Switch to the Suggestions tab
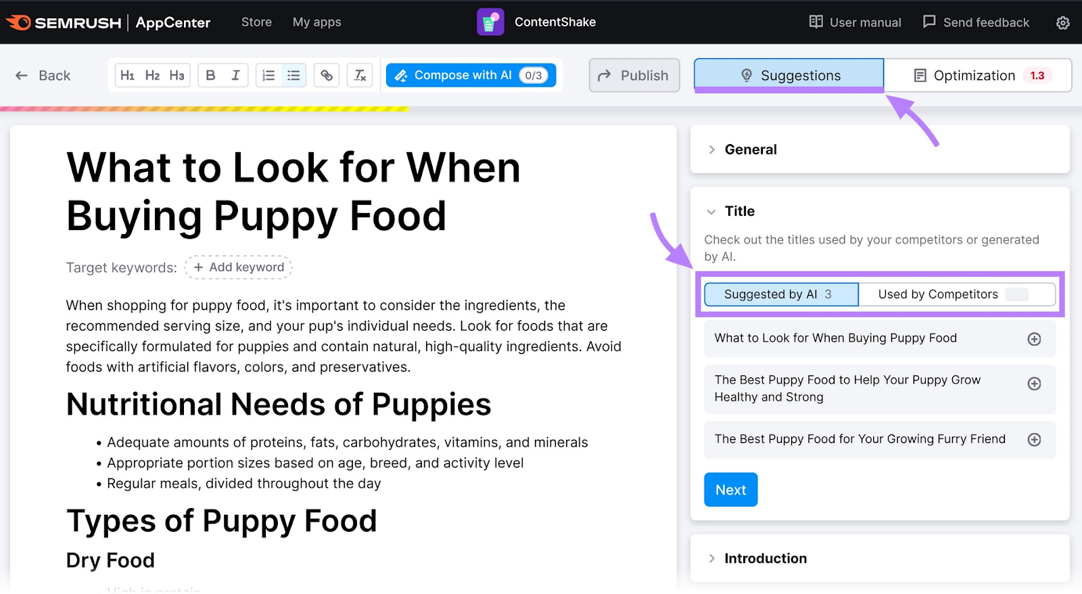This screenshot has width=1082, height=594. click(789, 75)
